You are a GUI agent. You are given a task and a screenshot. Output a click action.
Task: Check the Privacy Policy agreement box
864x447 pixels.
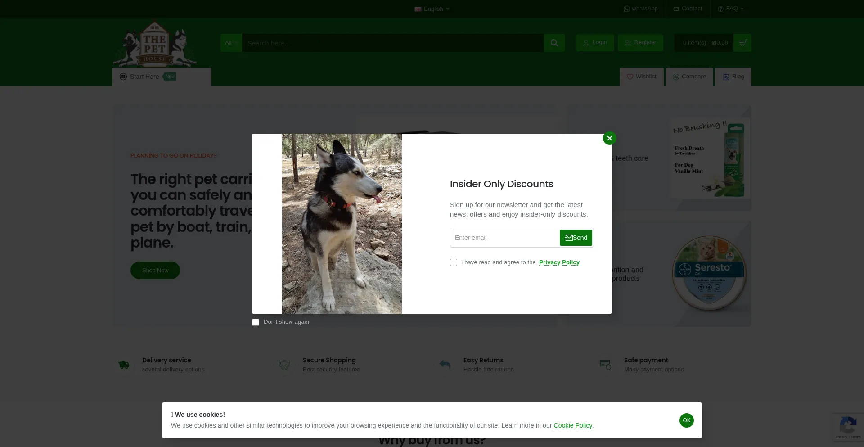click(x=454, y=262)
